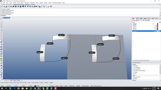Toggle the Mid osnap checkbox

tap(13, 83)
